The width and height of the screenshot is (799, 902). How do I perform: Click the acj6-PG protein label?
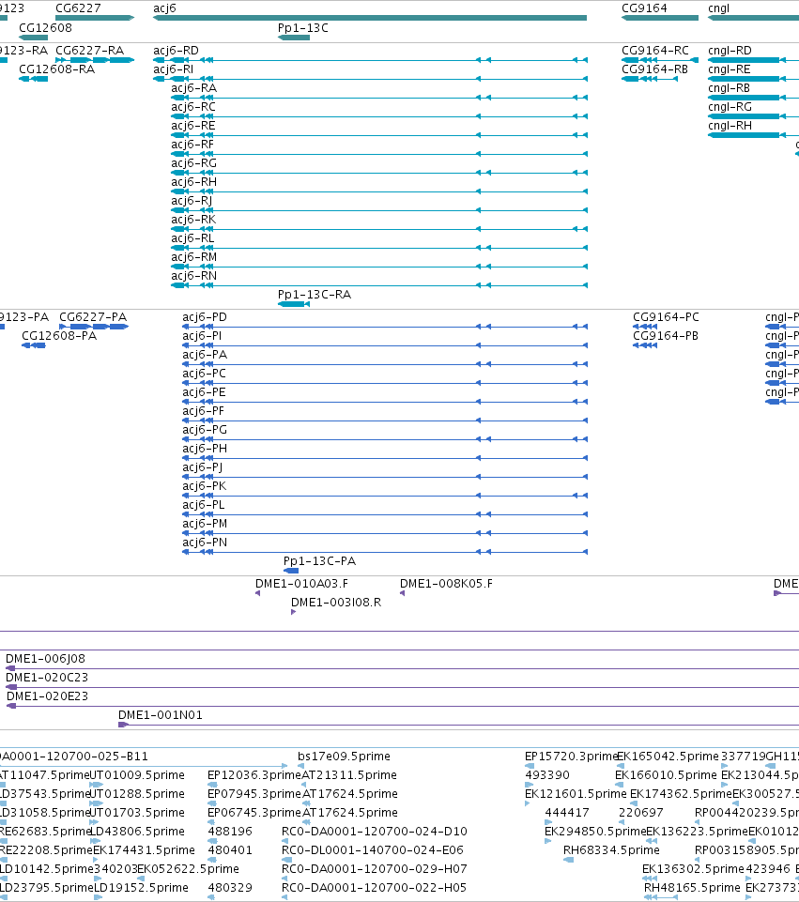[205, 430]
